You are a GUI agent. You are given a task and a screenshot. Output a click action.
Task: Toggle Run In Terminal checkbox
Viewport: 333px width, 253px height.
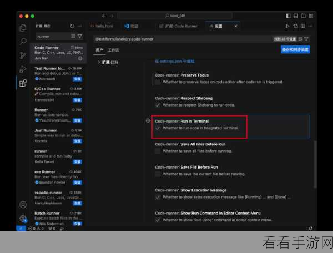point(158,128)
